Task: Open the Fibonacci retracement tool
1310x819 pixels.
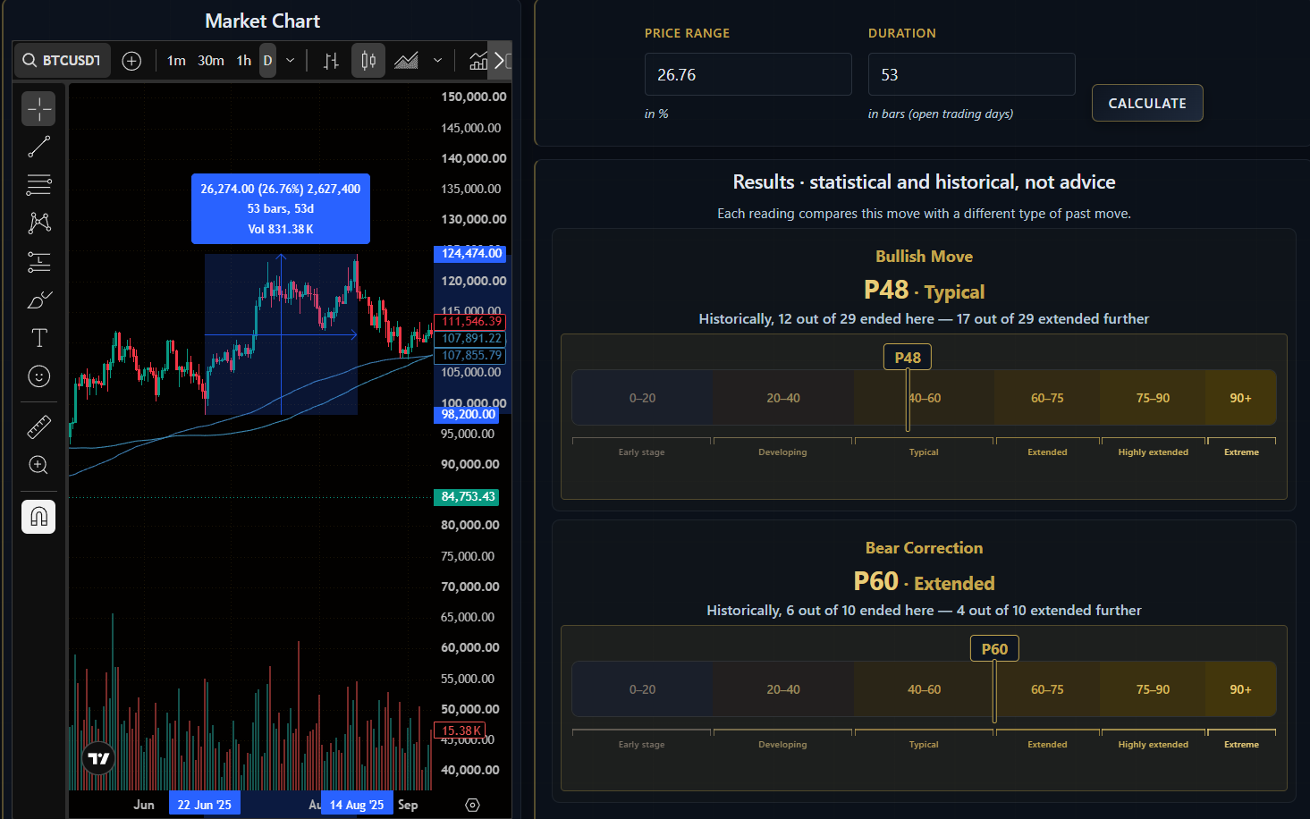Action: pos(38,184)
